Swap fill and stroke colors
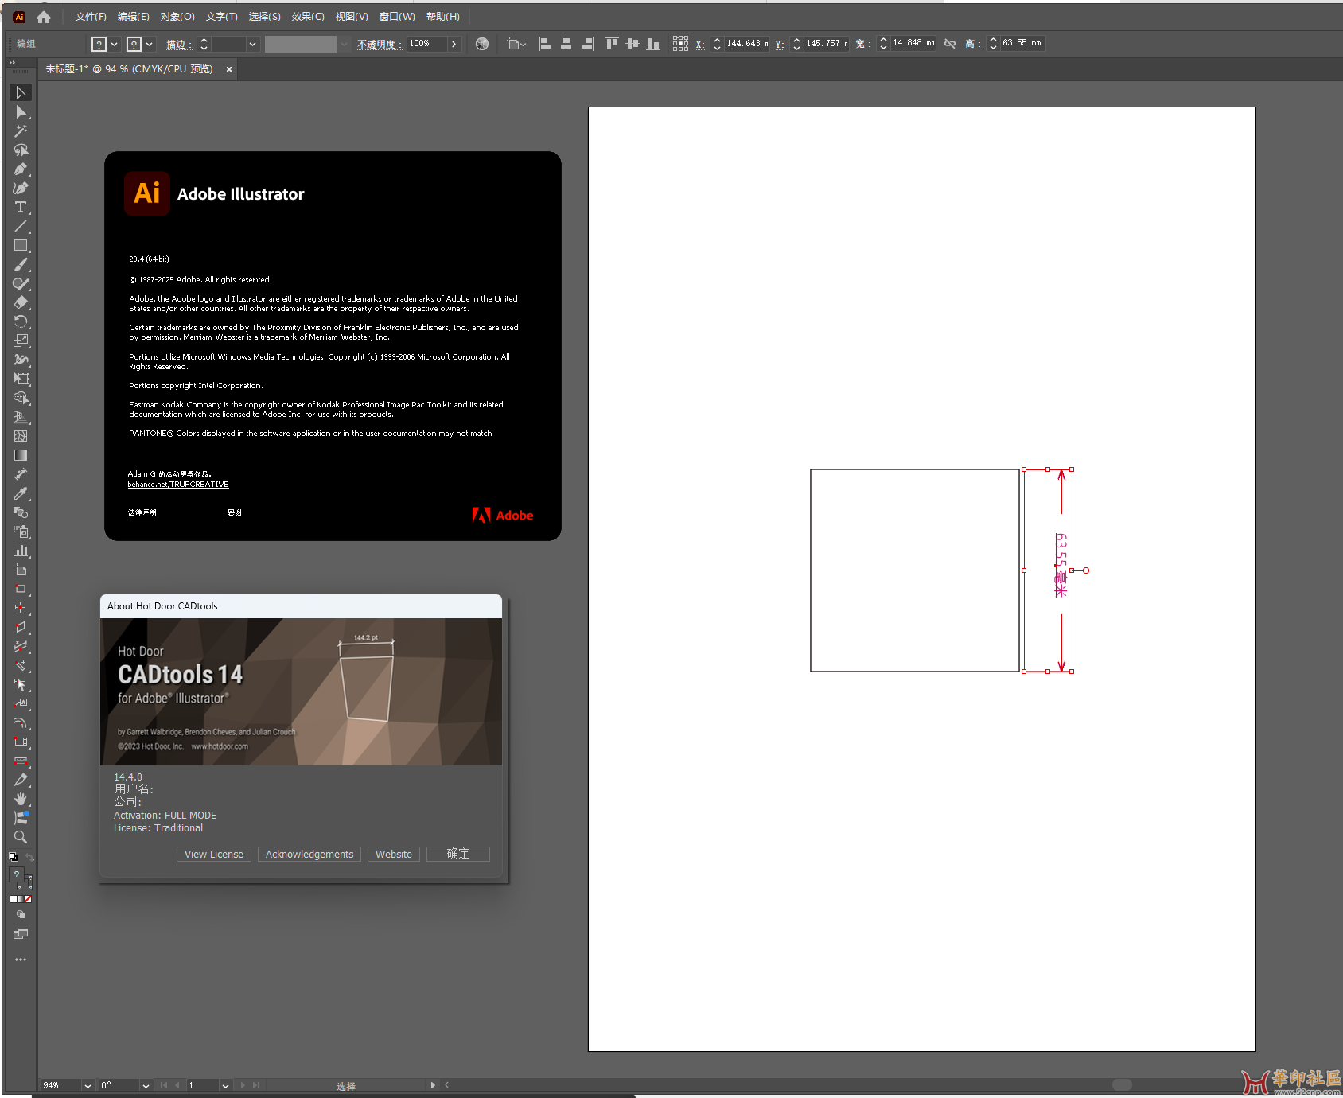Image resolution: width=1343 pixels, height=1098 pixels. (x=29, y=857)
